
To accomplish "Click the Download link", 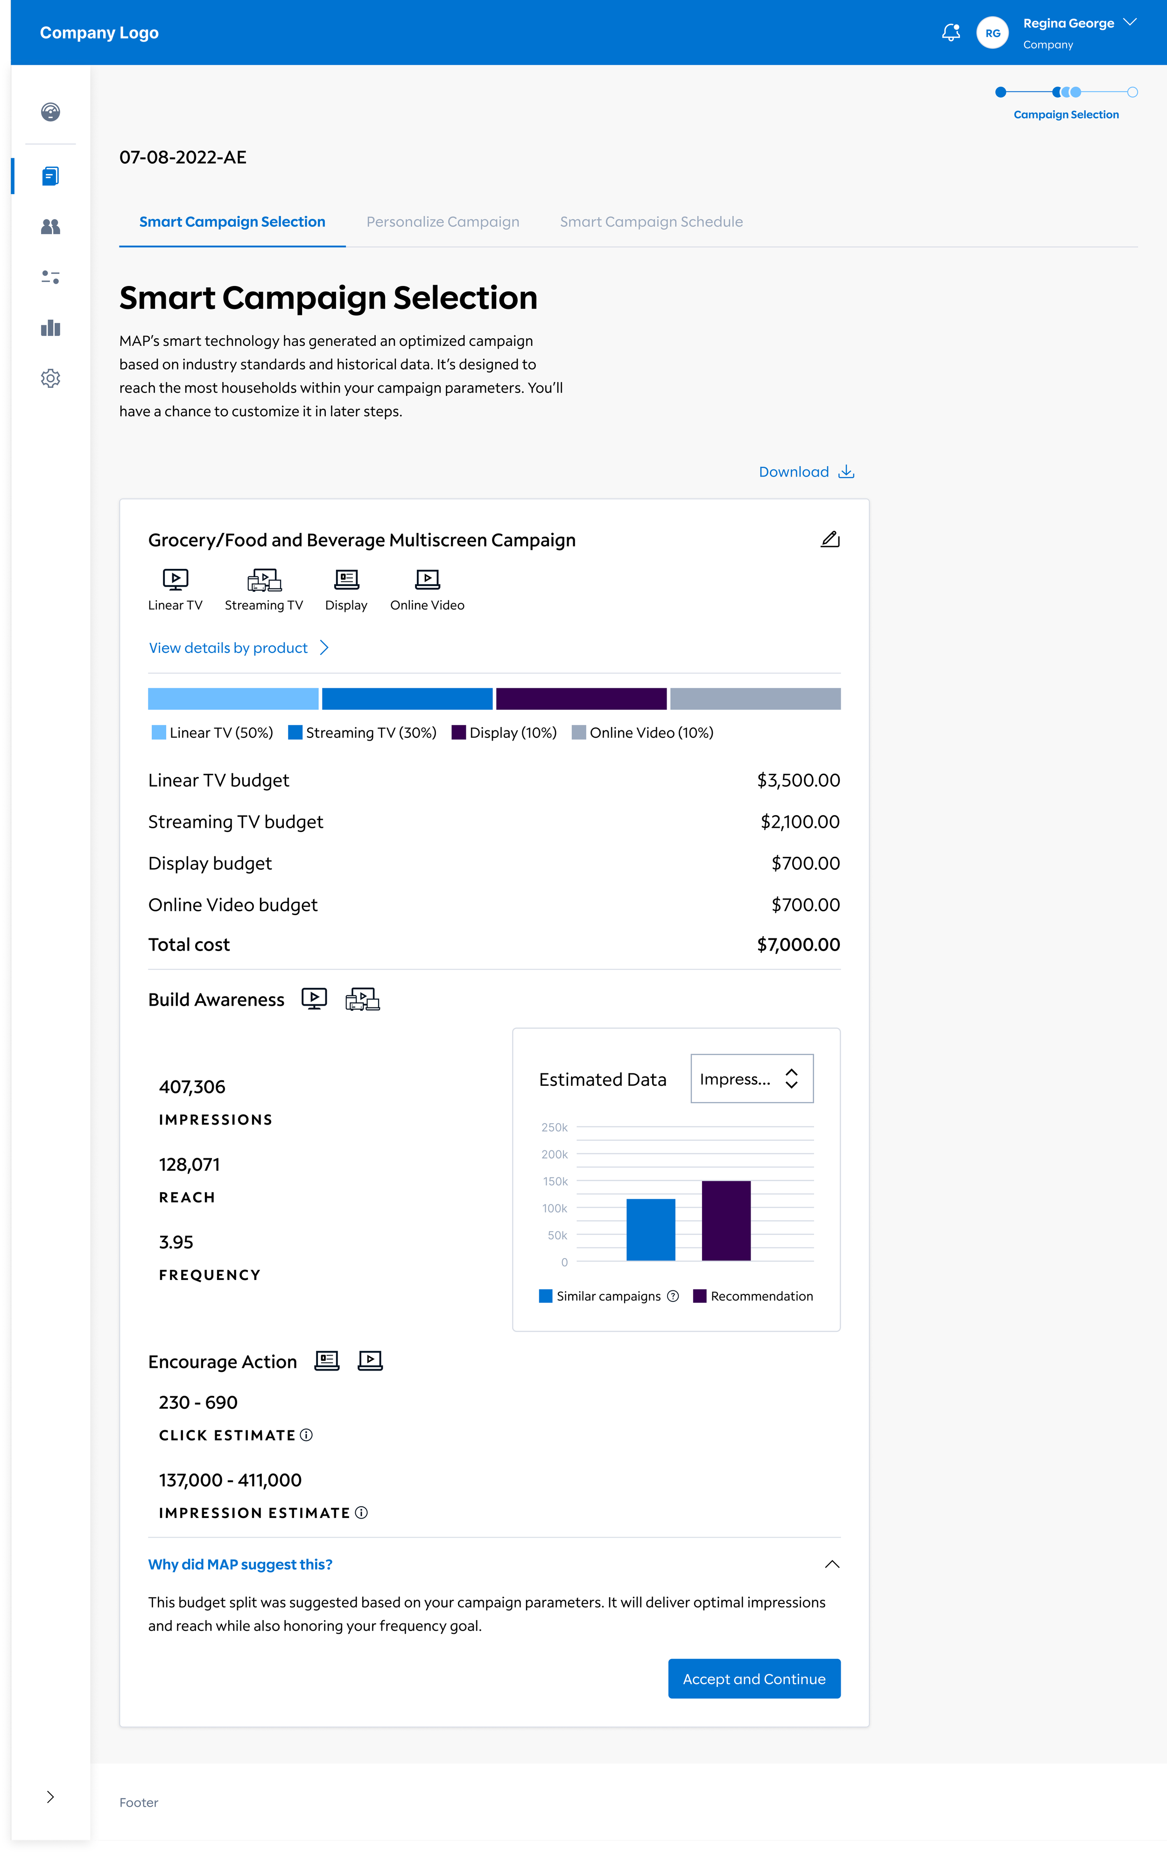I will click(794, 471).
